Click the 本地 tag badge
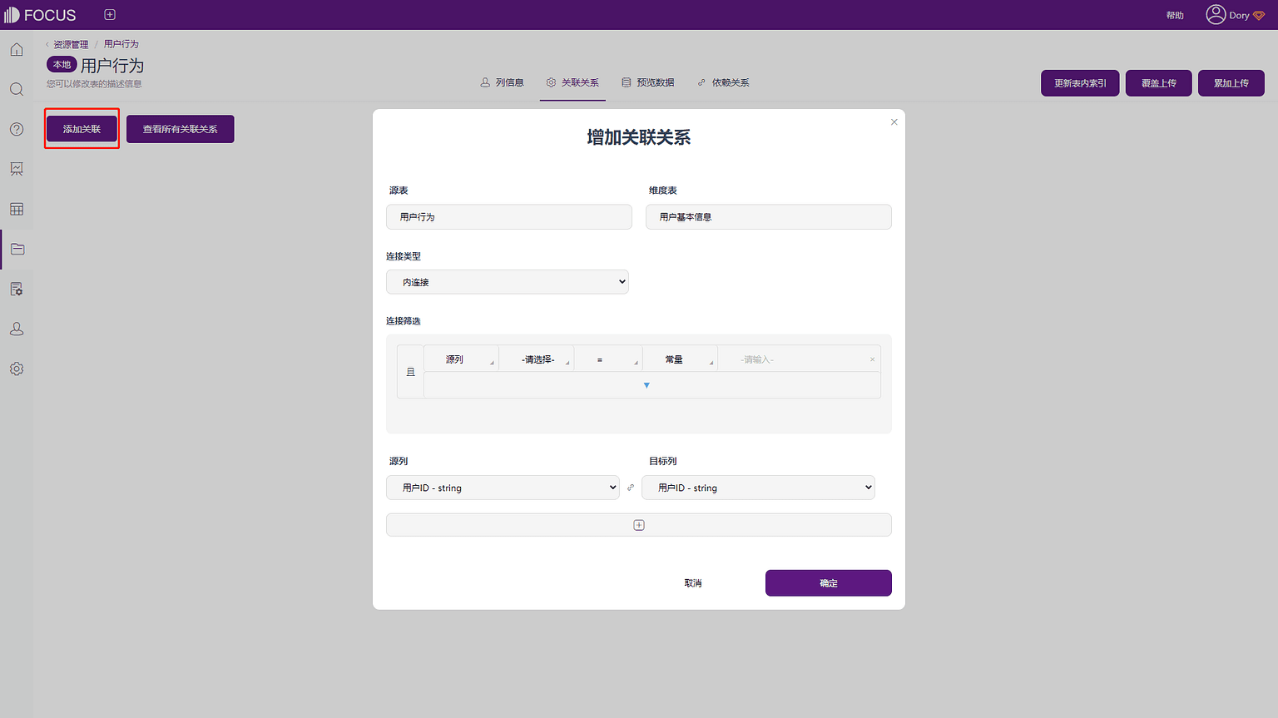The image size is (1278, 718). coord(62,65)
